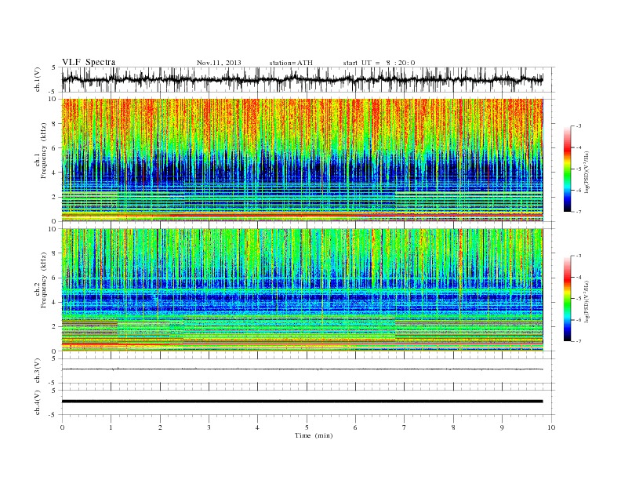
Task: Click time axis tick label "2"
Action: coord(160,427)
